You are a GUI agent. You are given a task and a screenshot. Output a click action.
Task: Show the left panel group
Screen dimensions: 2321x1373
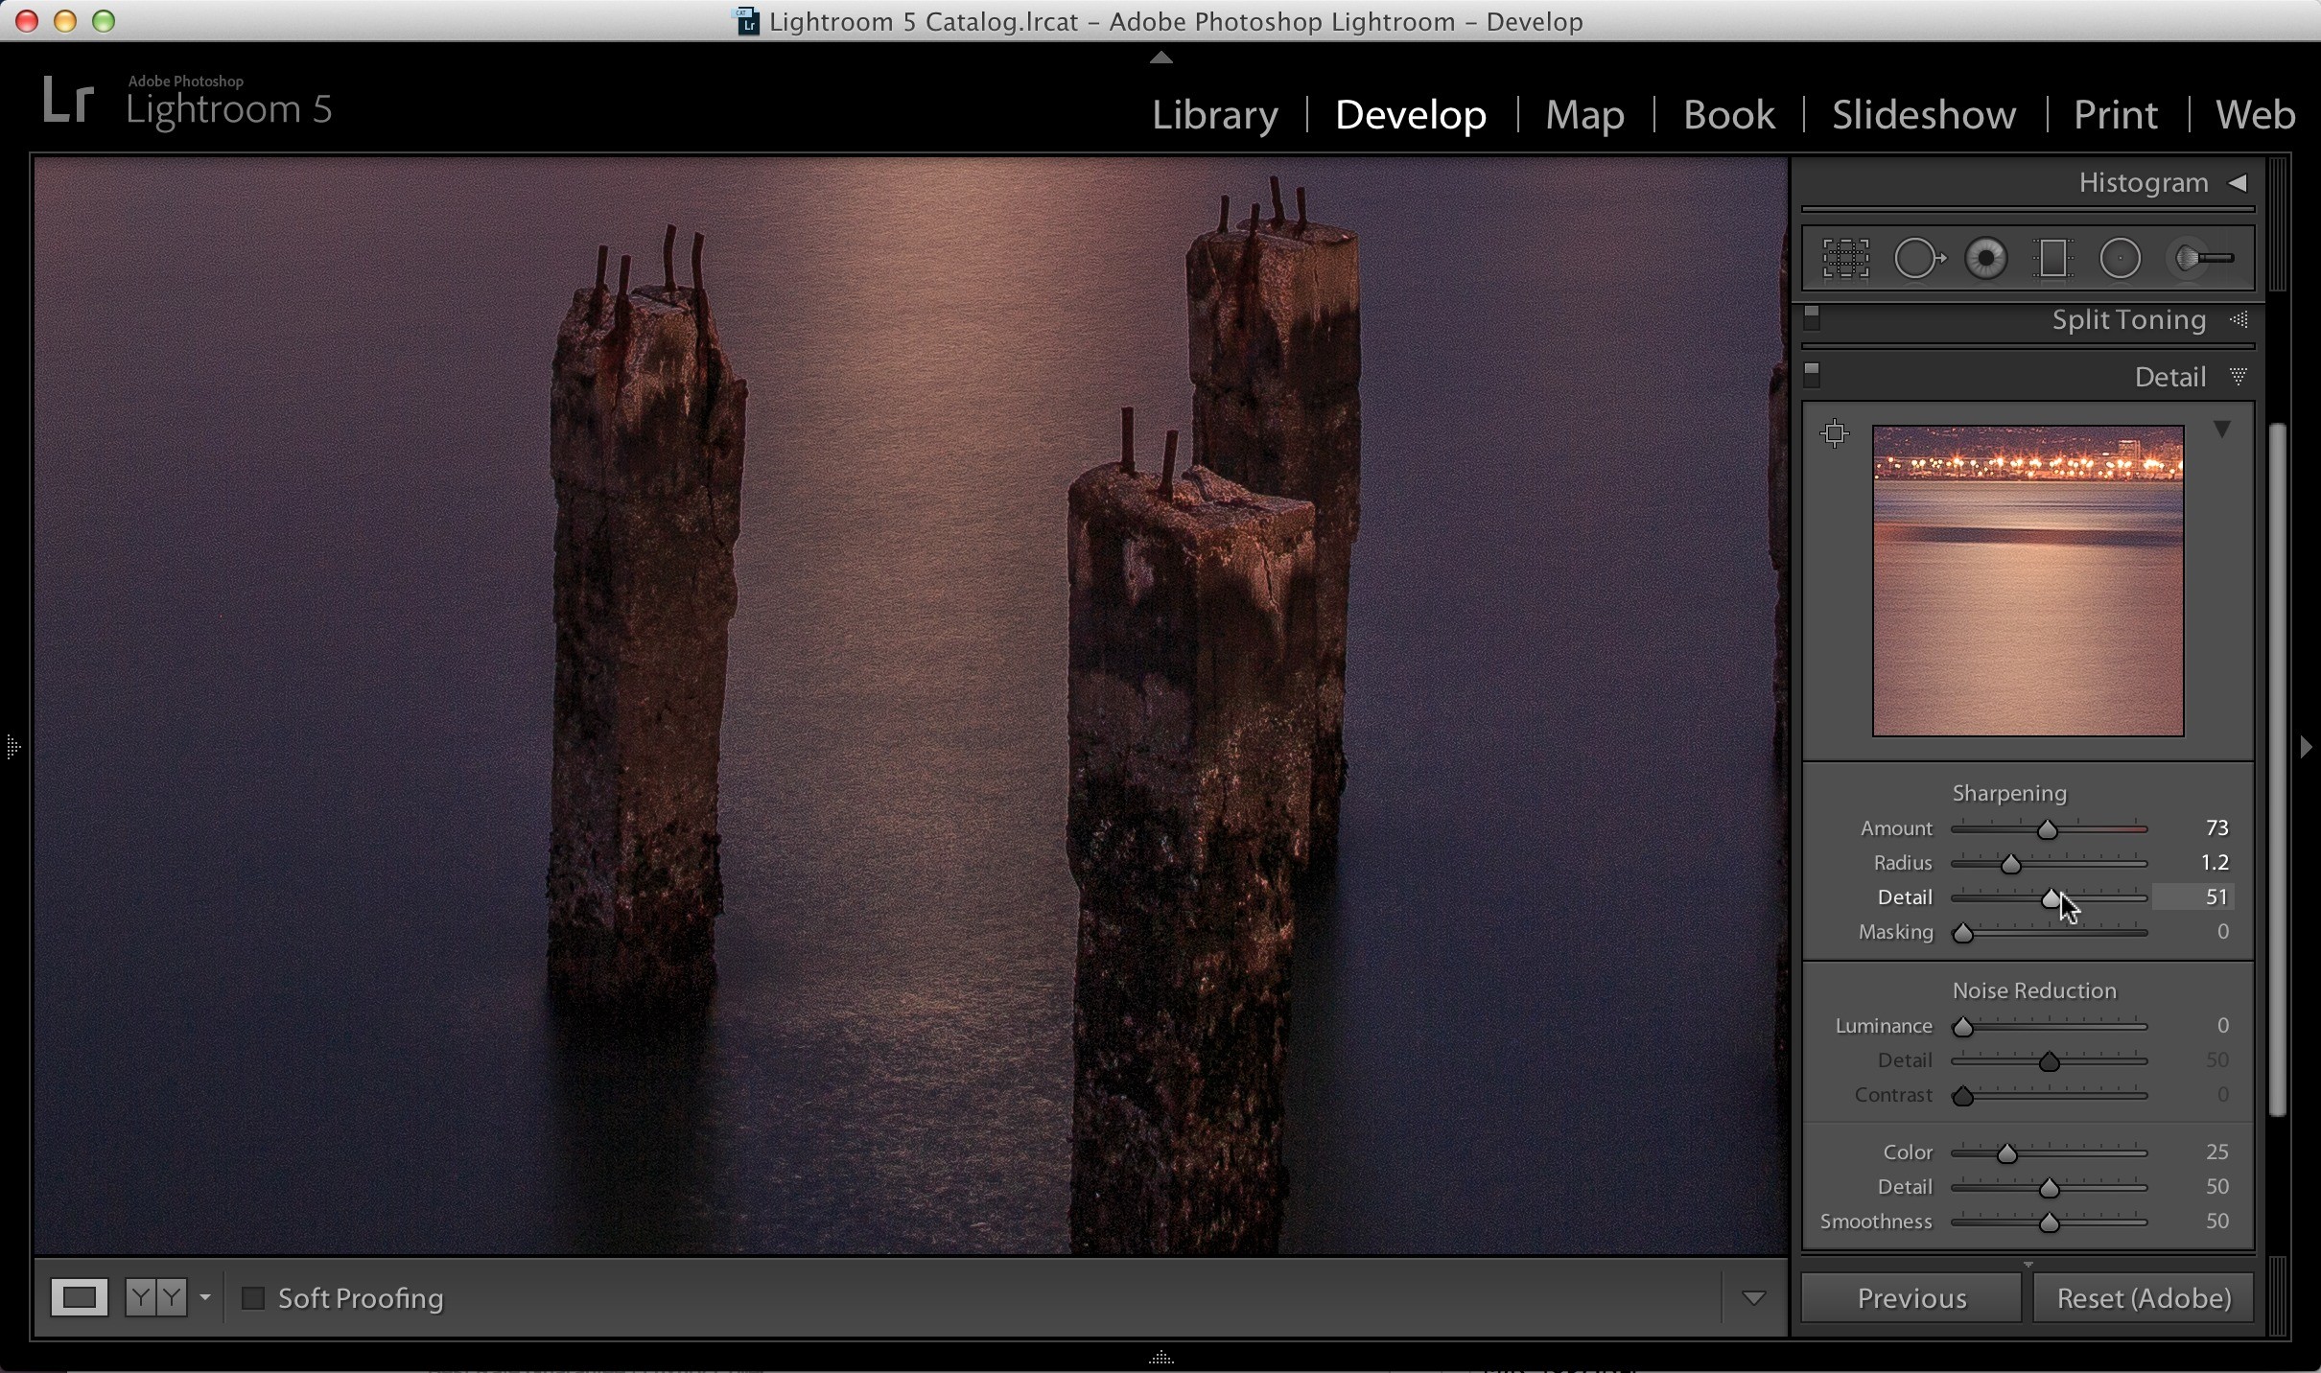click(12, 746)
